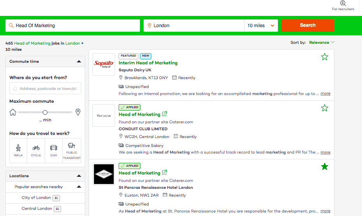362x216 pixels.
Task: Collapse the Locations panel
Action: (79, 176)
